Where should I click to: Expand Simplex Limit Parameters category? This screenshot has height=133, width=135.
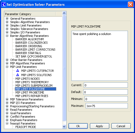pyautogui.click(x=7, y=25)
